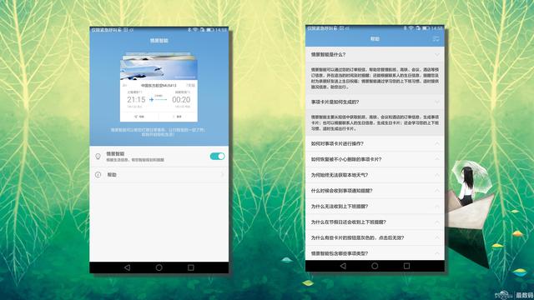Tap the airplane icon between flight times
Image resolution: width=534 pixels, height=300 pixels.
point(152,100)
